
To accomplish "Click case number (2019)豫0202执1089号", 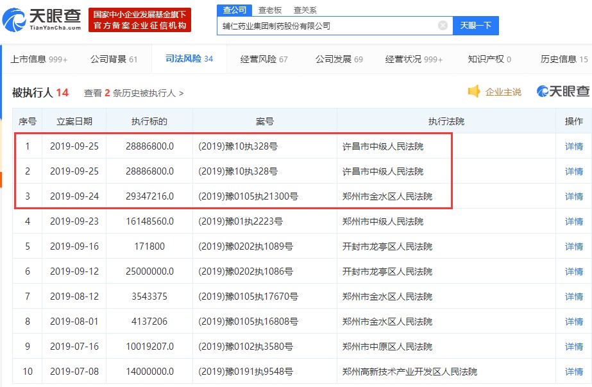I will [x=246, y=246].
